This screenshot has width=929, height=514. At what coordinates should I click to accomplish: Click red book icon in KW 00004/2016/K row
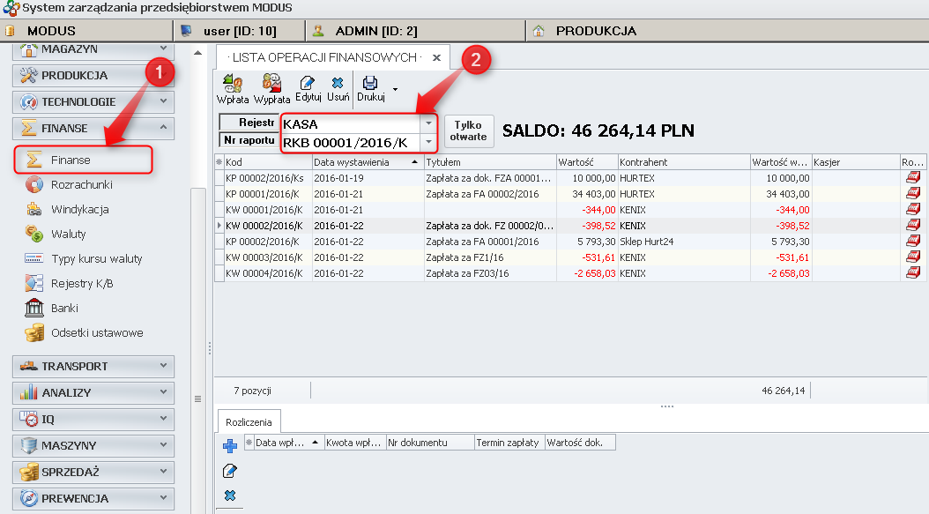914,273
